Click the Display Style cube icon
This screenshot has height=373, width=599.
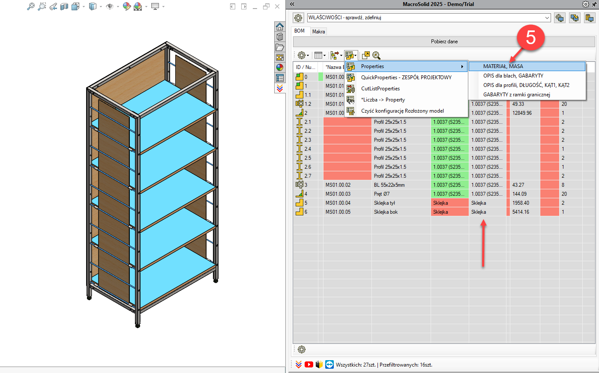tap(93, 6)
